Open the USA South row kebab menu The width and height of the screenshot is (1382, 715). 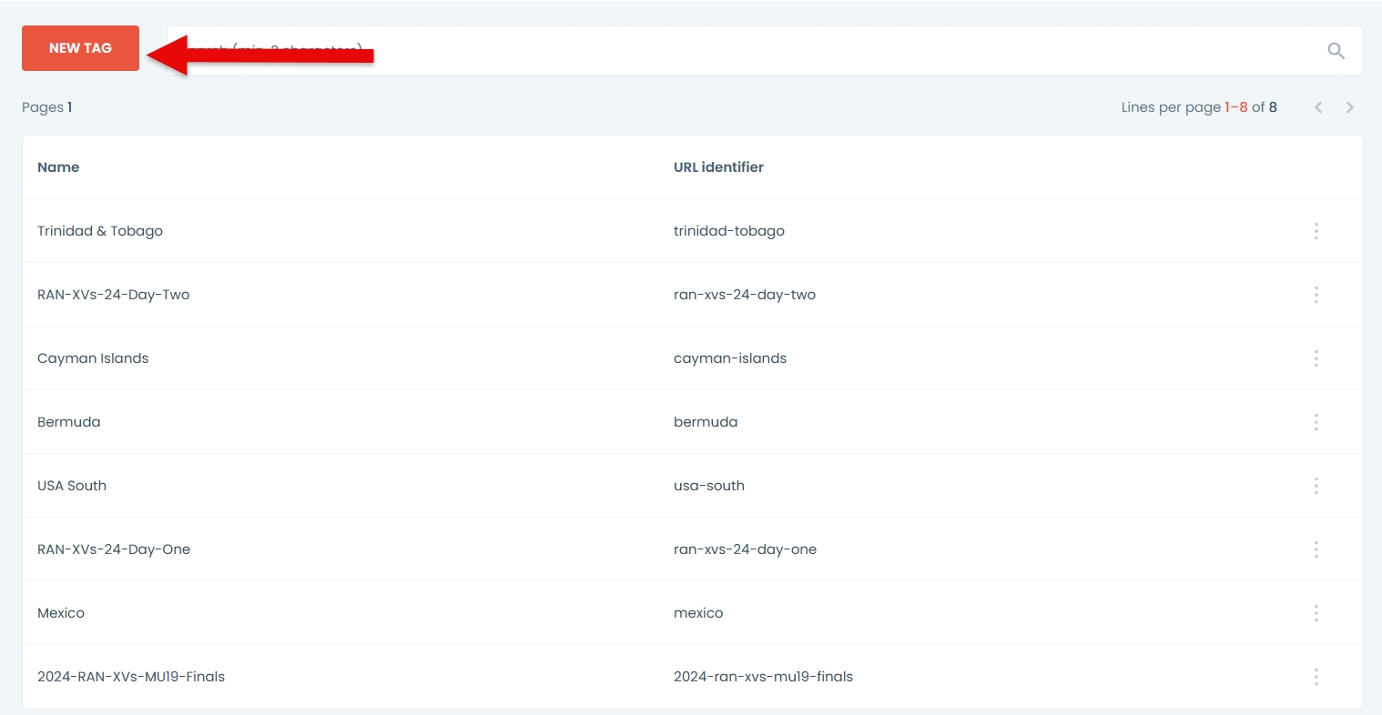coord(1316,486)
